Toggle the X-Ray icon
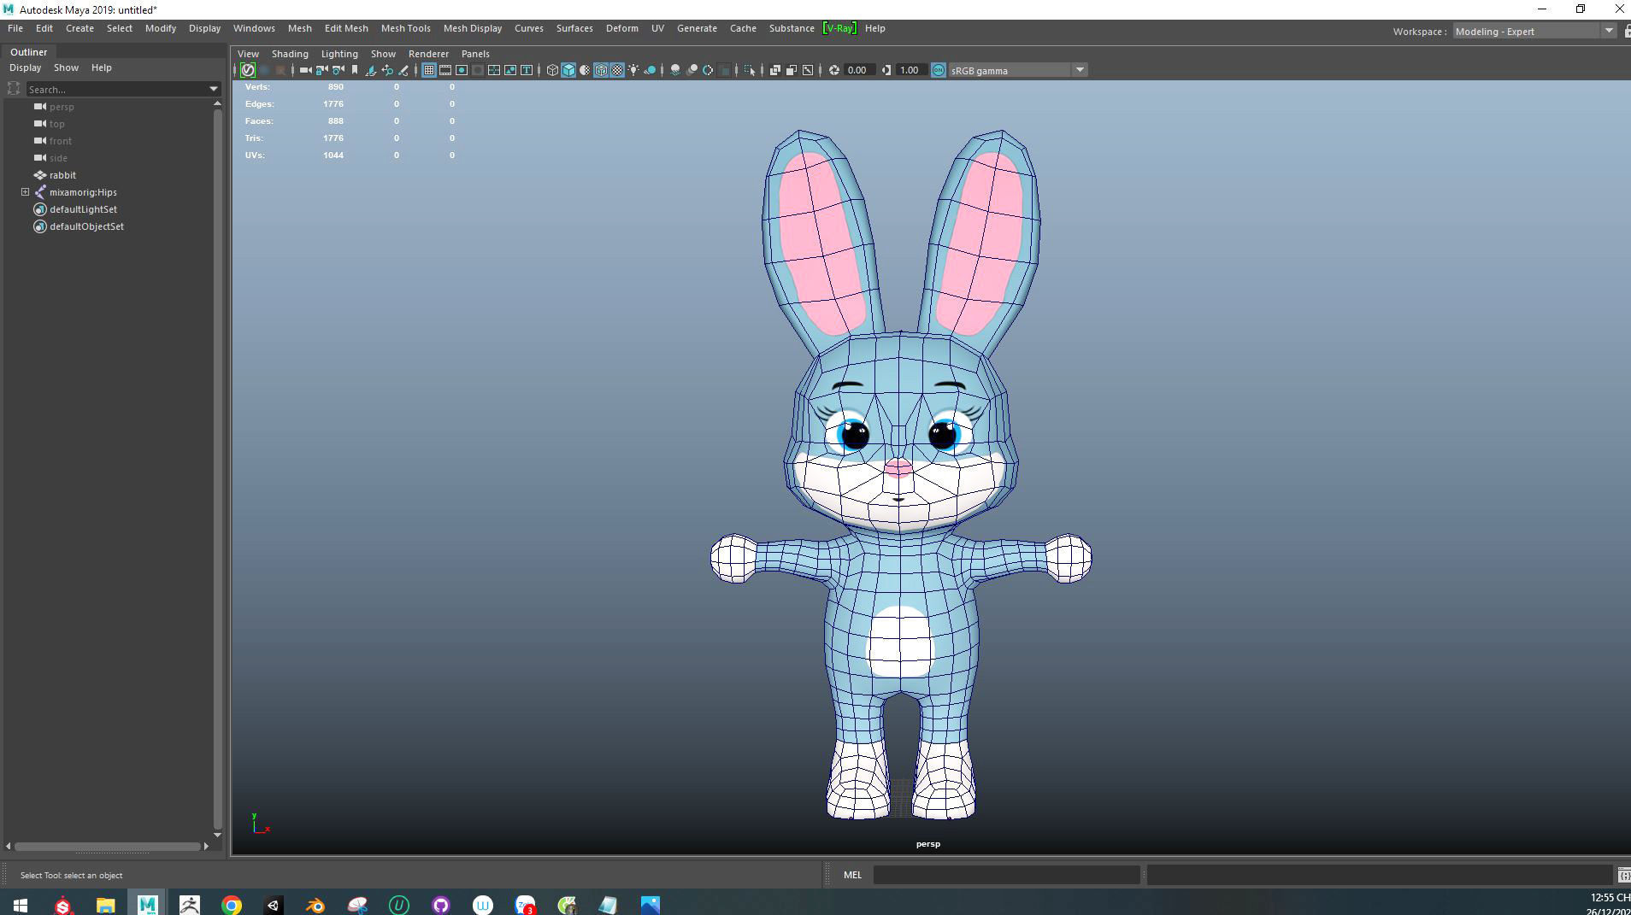Image resolution: width=1631 pixels, height=915 pixels. click(x=775, y=70)
